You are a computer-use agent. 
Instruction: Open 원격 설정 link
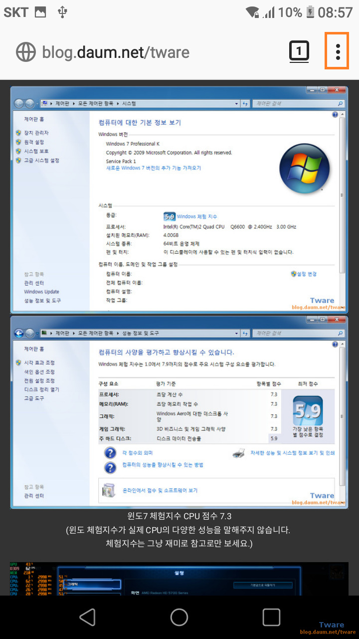34,142
